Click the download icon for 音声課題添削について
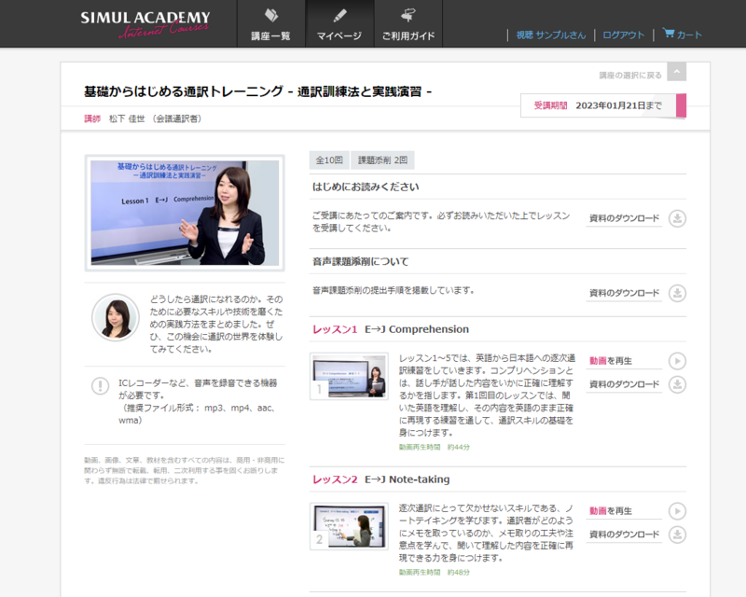The width and height of the screenshot is (746, 597). click(678, 293)
